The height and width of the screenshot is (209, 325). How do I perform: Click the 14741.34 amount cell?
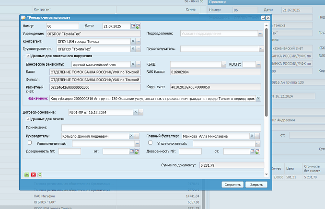tap(193, 196)
